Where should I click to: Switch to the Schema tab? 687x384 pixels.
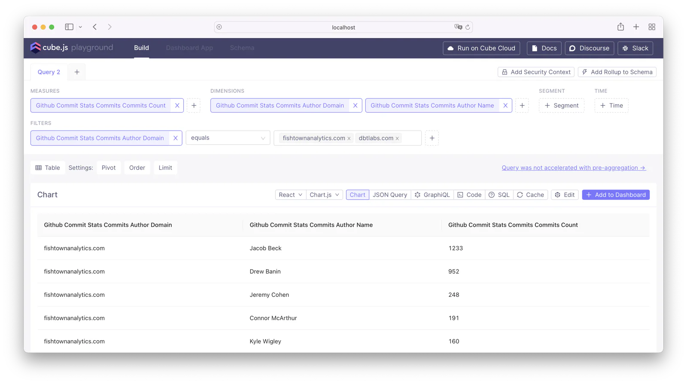(242, 48)
